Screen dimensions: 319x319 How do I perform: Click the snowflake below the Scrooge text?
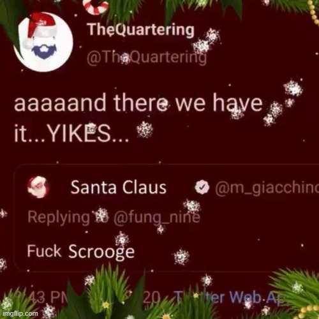181,257
